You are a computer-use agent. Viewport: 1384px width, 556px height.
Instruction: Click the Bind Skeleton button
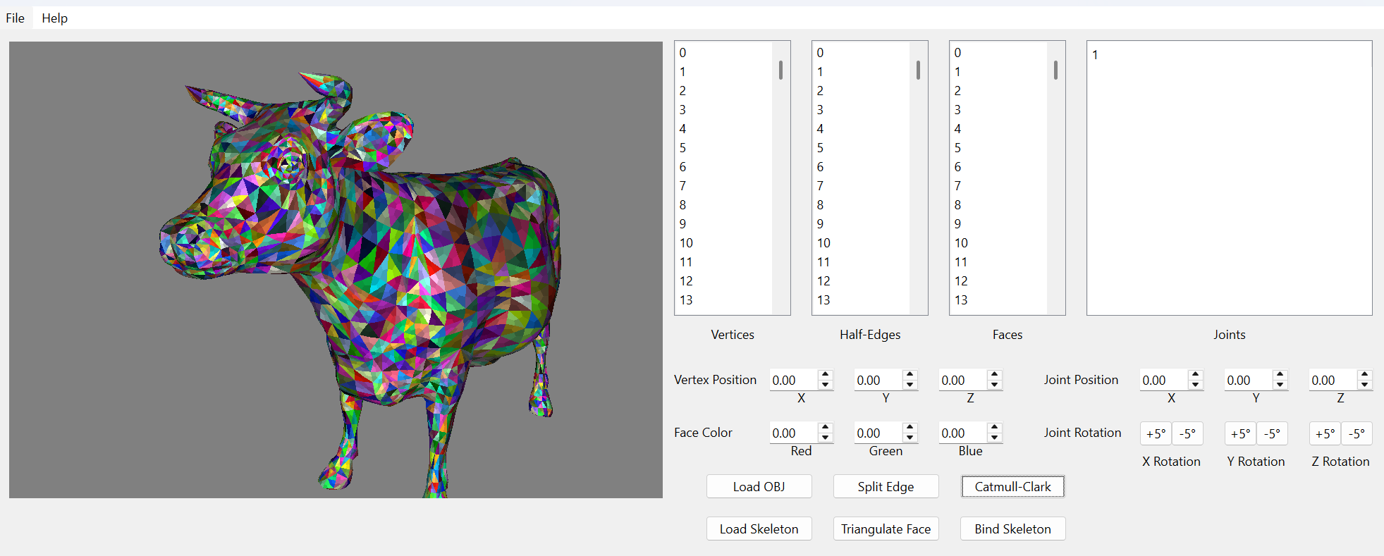tap(1012, 529)
